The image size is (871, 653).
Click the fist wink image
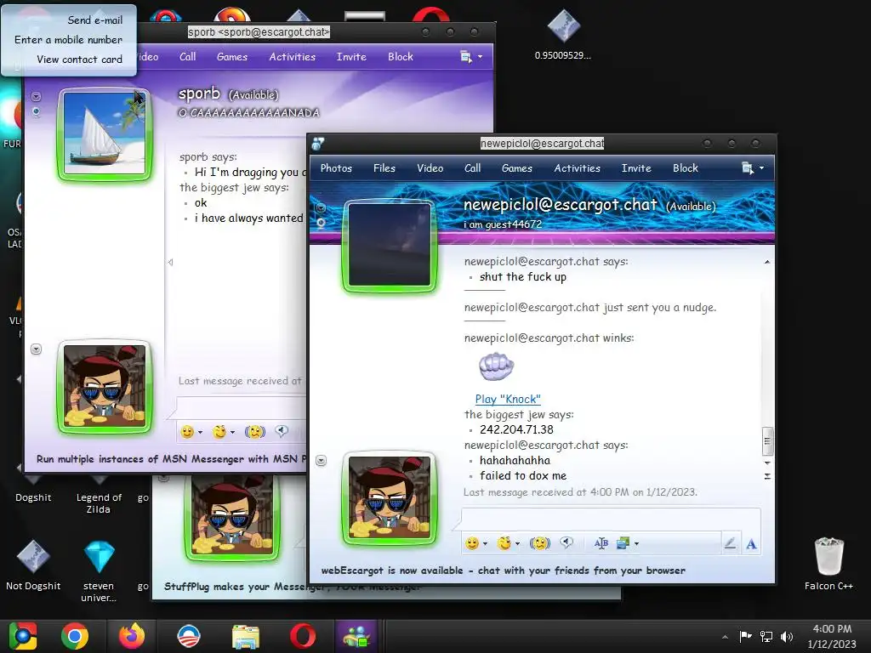click(496, 366)
